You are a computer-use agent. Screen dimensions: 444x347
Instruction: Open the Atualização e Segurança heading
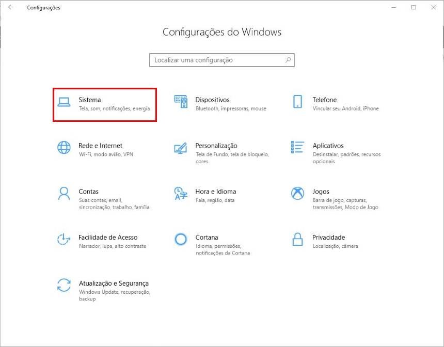point(114,283)
